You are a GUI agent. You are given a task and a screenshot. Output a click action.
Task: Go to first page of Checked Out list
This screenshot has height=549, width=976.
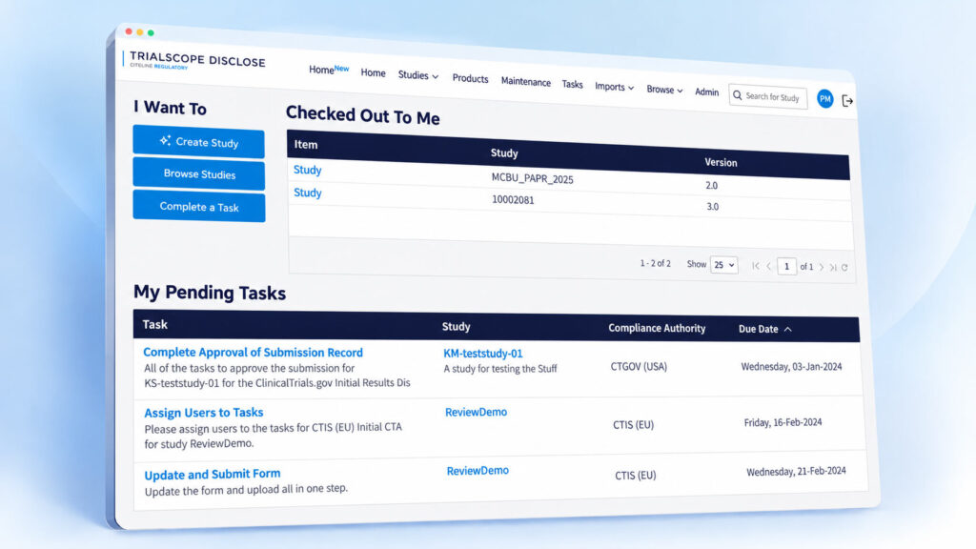pos(756,266)
